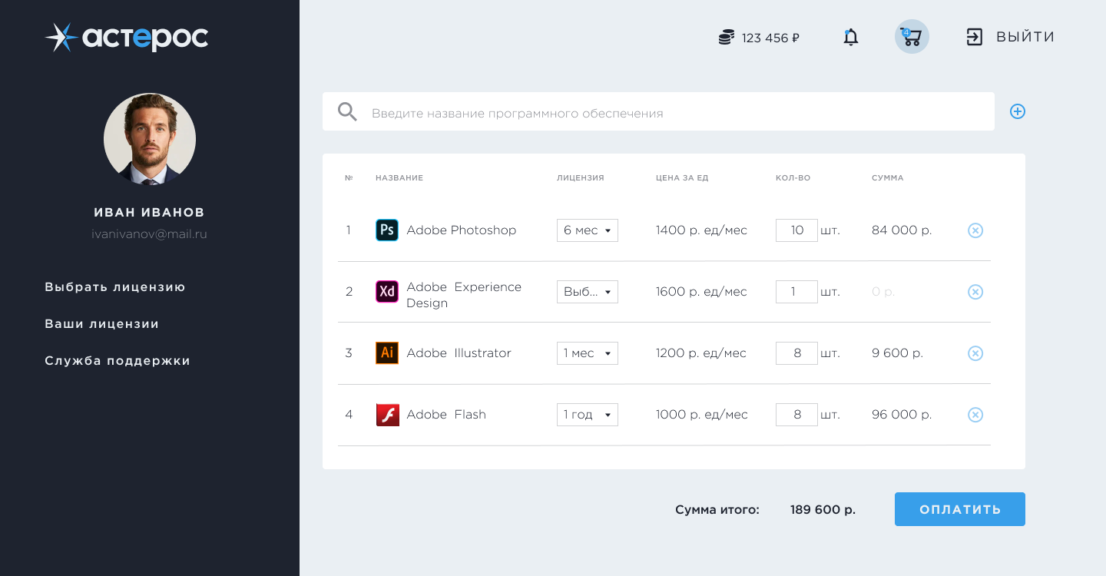Go to Выбрать лицензию menu item

[x=115, y=287]
